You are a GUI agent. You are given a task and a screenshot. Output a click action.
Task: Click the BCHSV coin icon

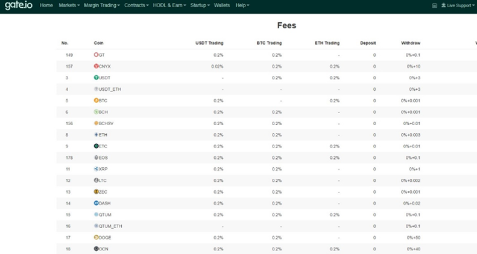click(96, 123)
